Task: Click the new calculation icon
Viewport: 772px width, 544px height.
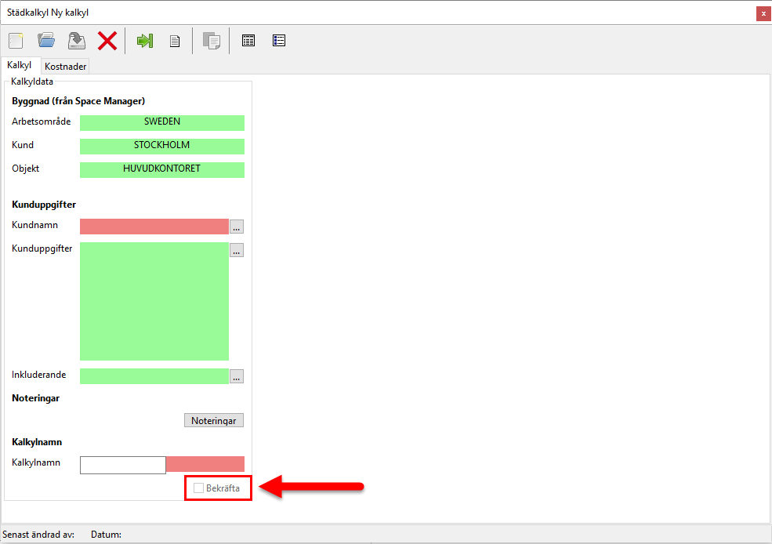Action: (16, 41)
